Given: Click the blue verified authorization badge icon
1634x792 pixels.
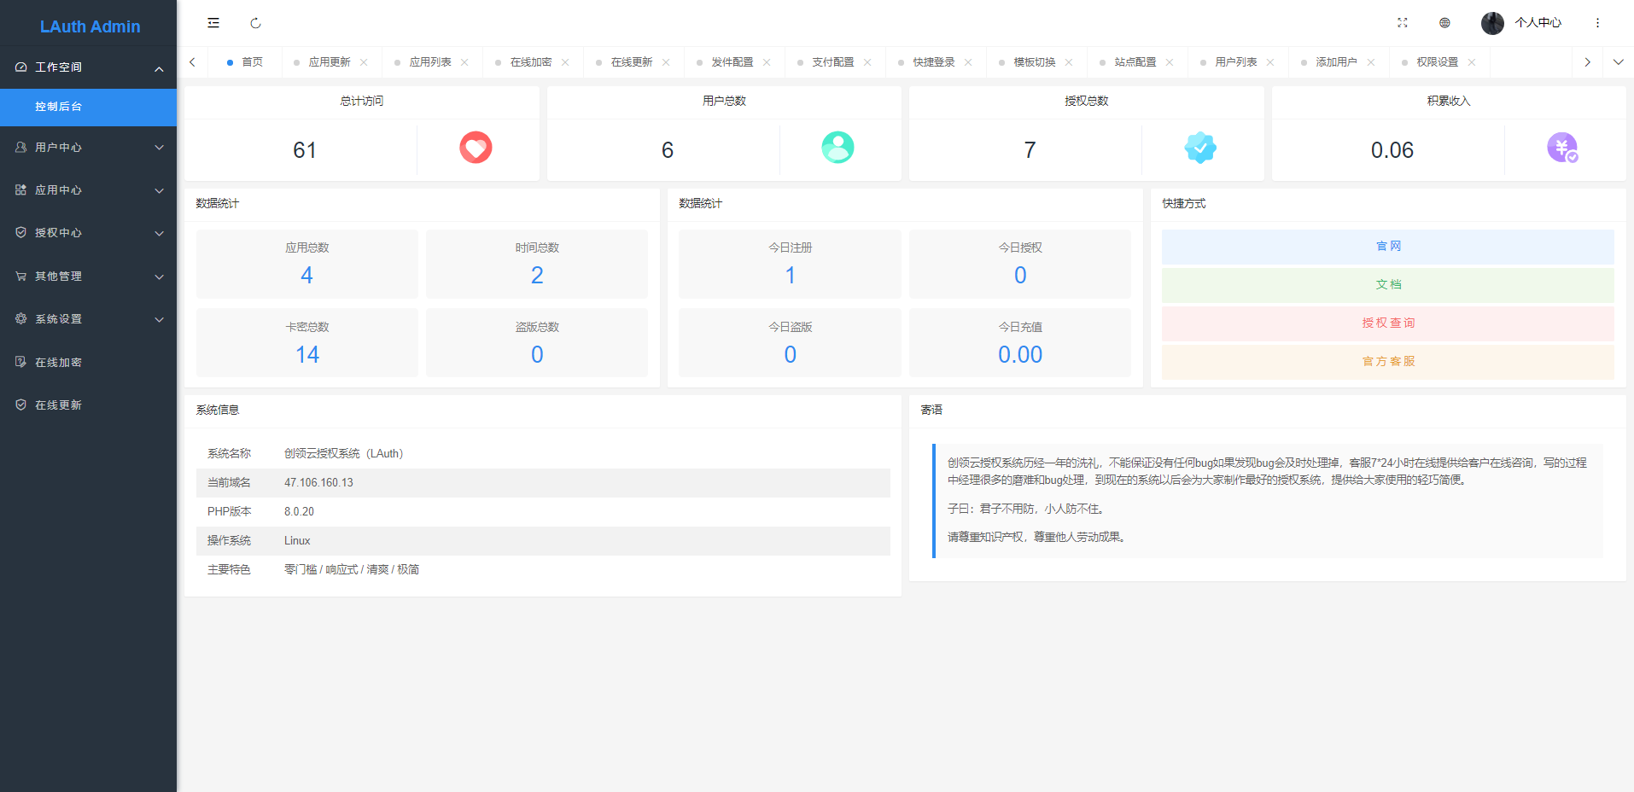Looking at the screenshot, I should point(1200,148).
